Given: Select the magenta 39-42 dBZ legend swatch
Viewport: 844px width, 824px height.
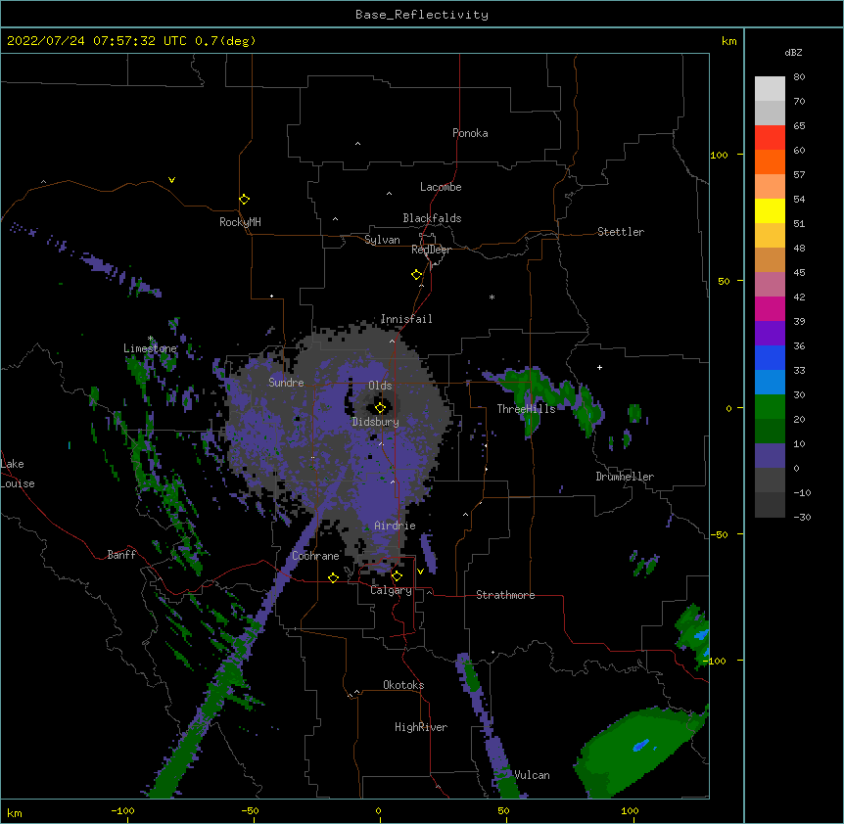Looking at the screenshot, I should point(770,309).
